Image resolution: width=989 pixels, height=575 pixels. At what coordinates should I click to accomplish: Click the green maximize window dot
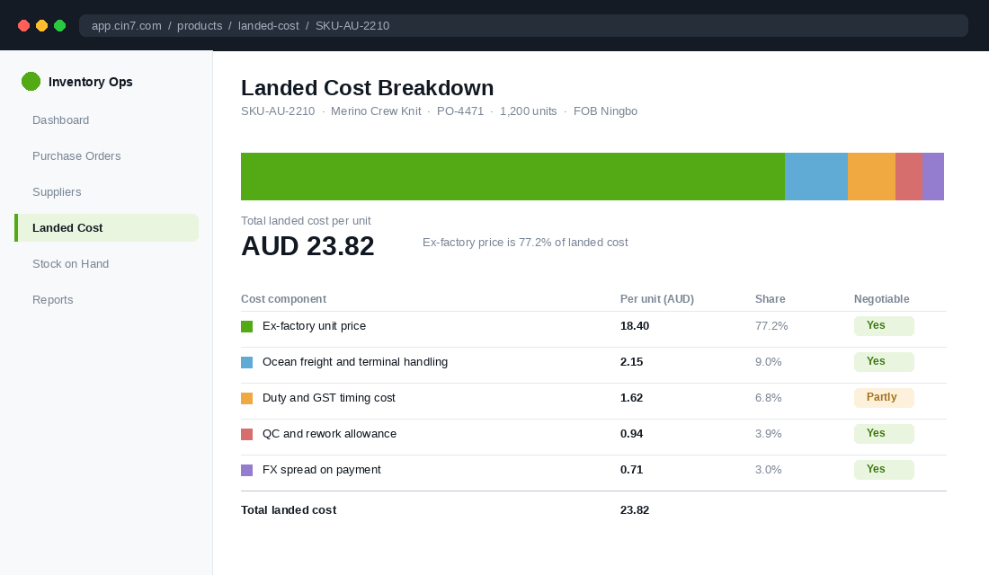pos(60,26)
